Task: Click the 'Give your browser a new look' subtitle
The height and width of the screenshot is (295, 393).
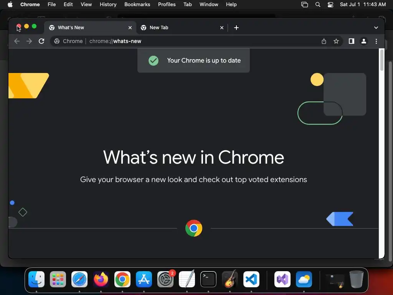Action: pos(193,180)
